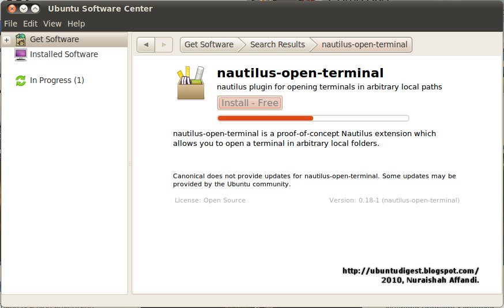
Task: Select Get Software in the sidebar
Action: 64,40
